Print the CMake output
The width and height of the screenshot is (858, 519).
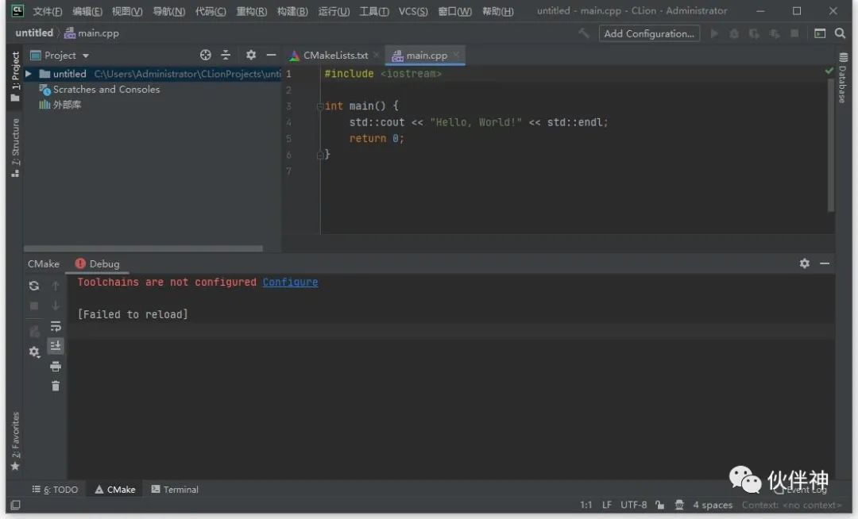pyautogui.click(x=56, y=366)
